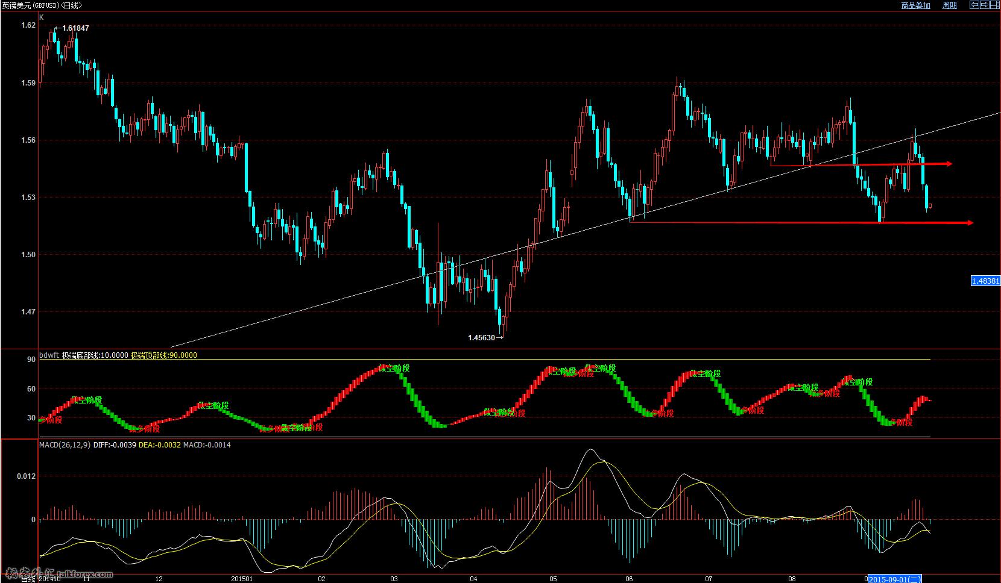Click the DEA:-0.0032 value
This screenshot has height=583, width=1001.
pos(160,445)
